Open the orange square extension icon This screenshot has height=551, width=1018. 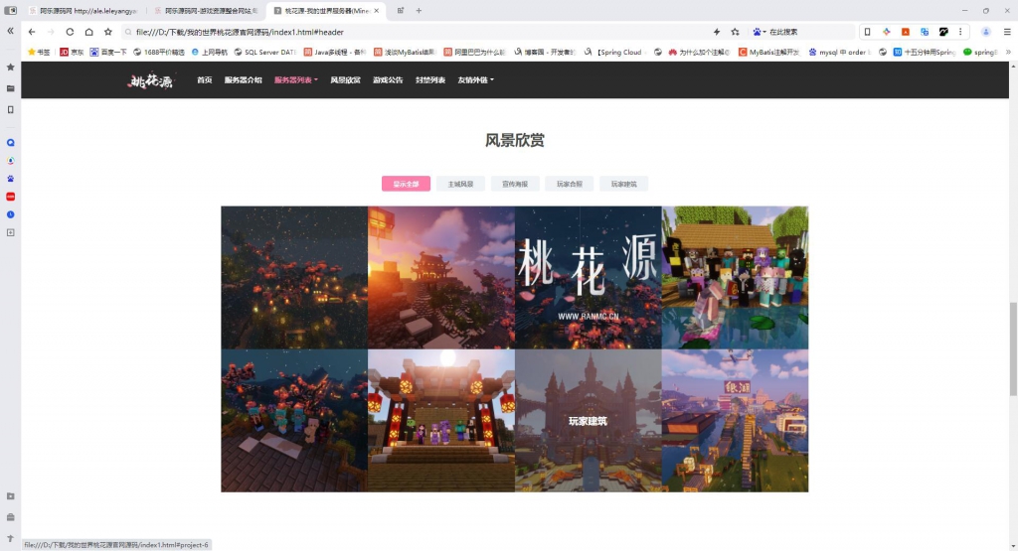click(x=905, y=32)
